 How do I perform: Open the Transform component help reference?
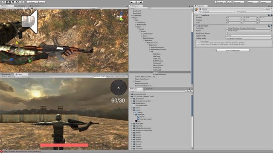(x=269, y=15)
